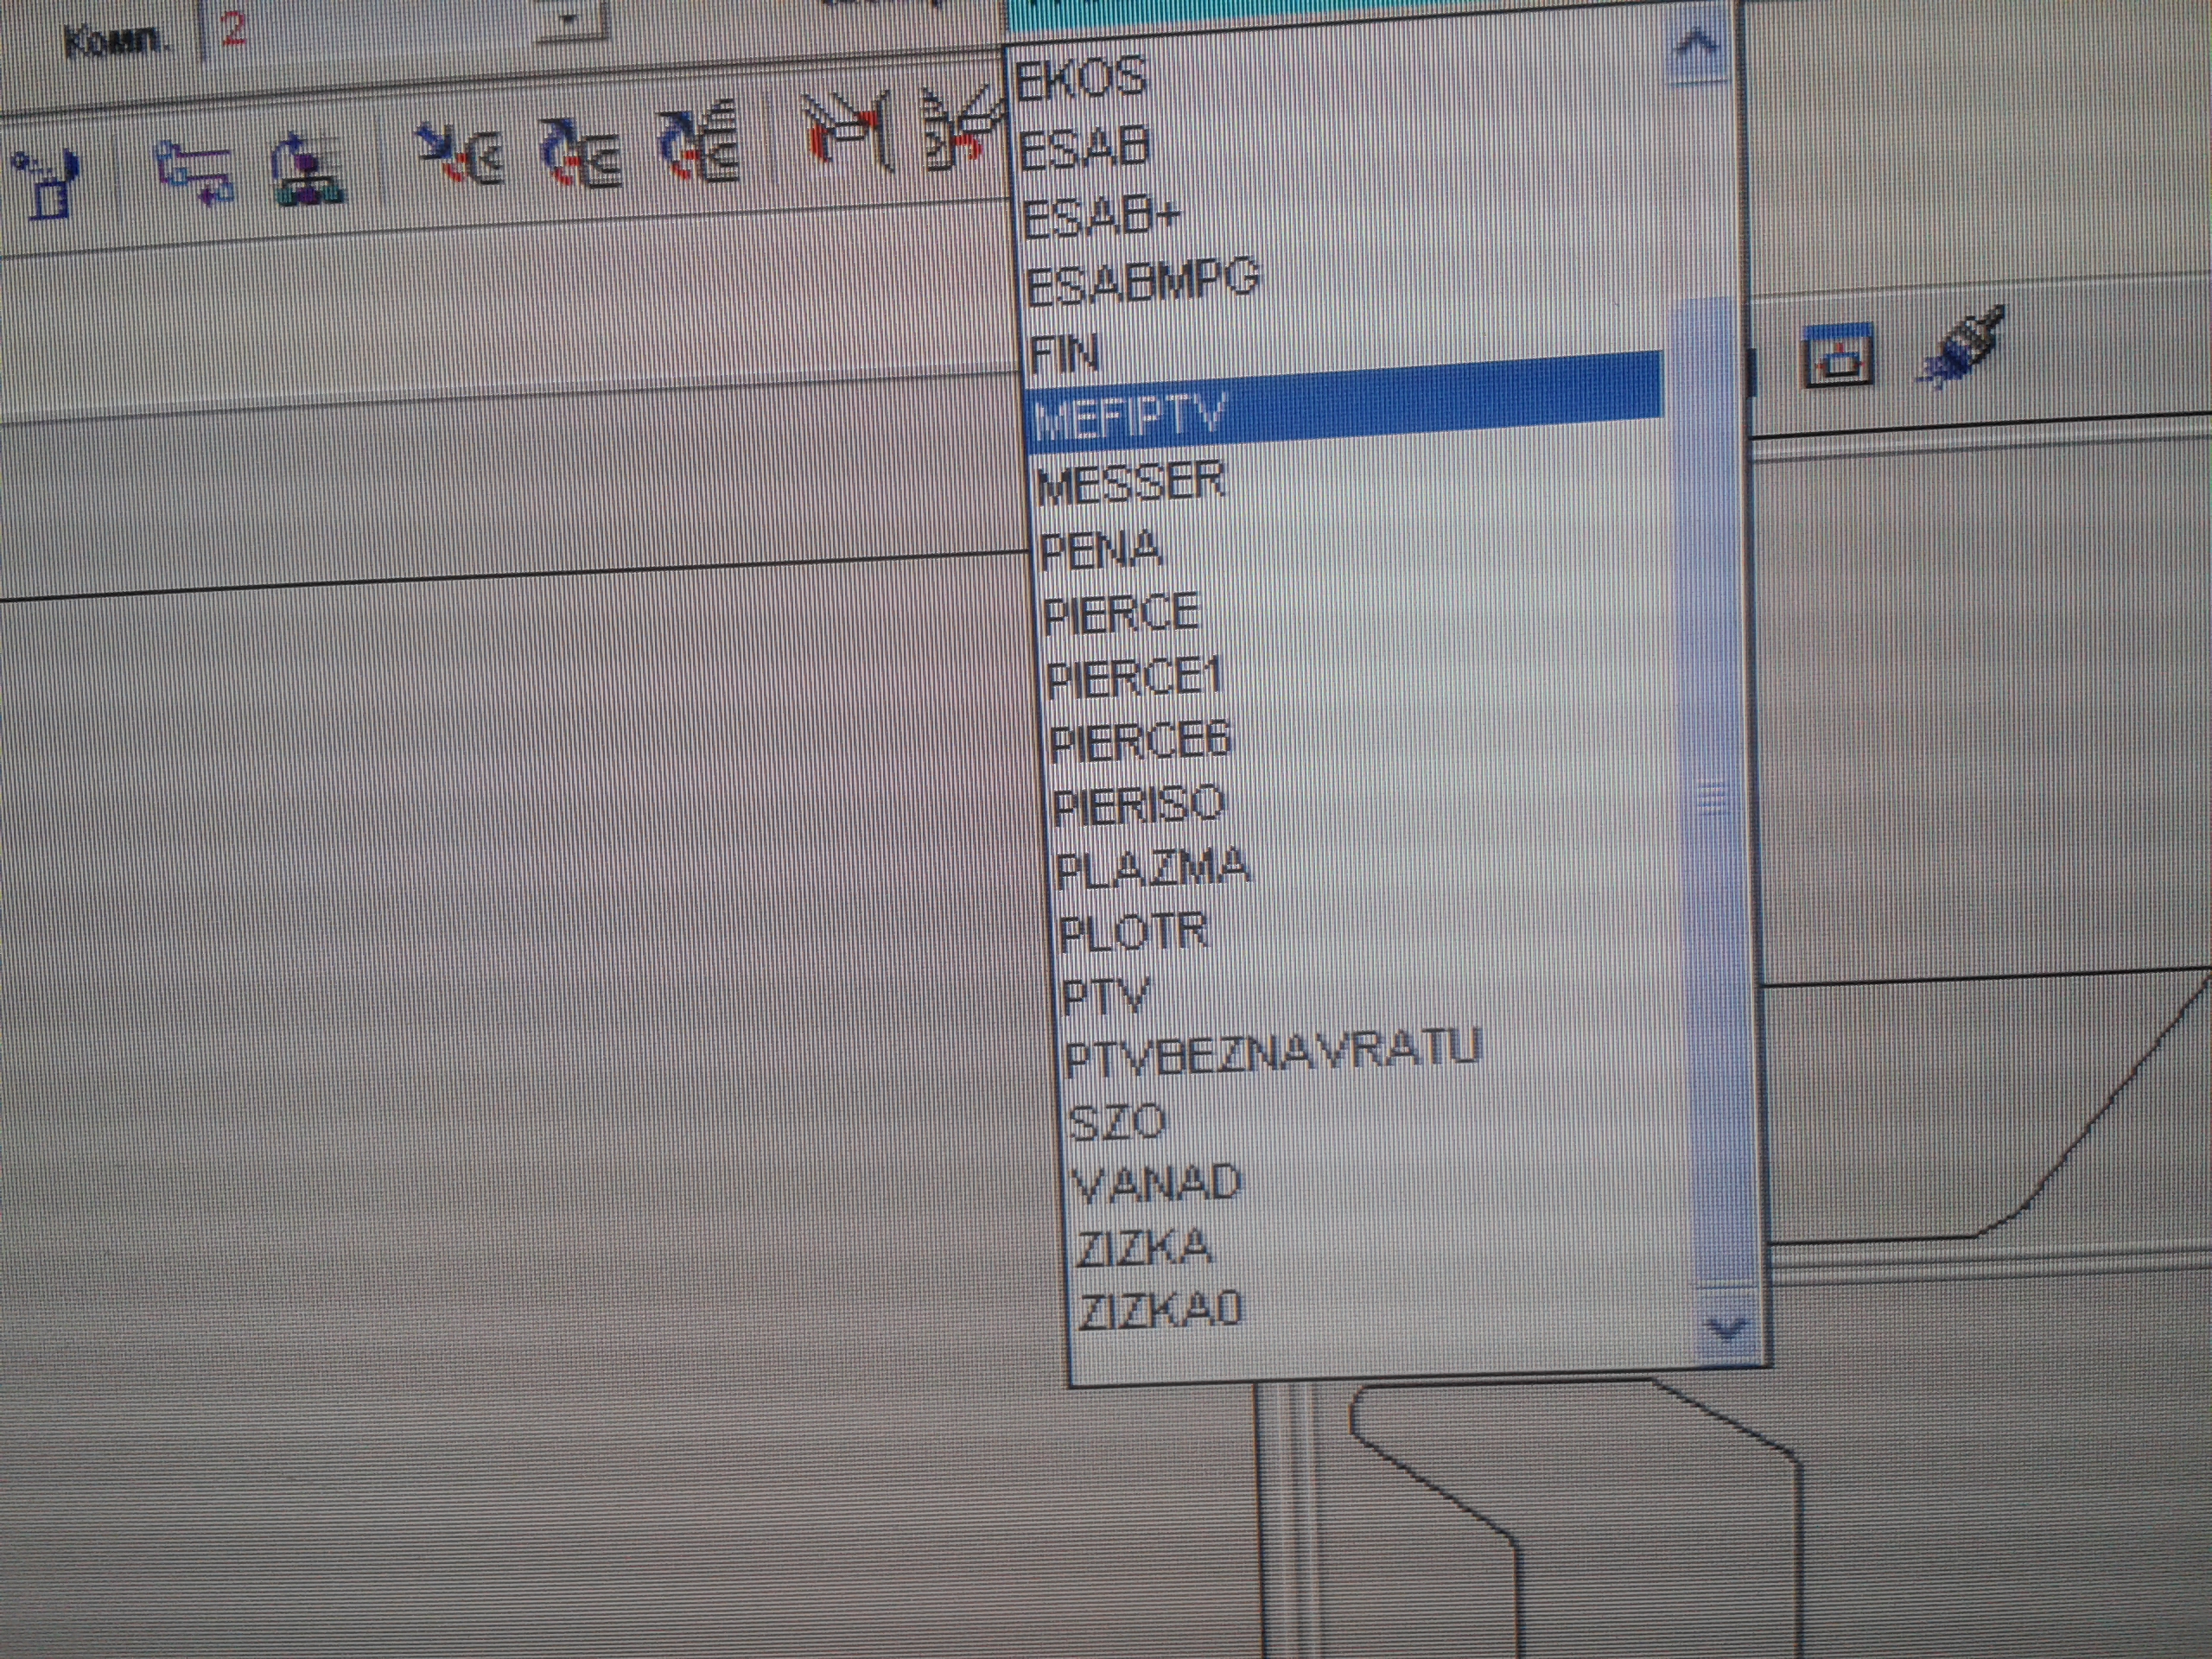Click the blue window icon right of list
Screen dimensions: 2212x1659
[x=1836, y=357]
